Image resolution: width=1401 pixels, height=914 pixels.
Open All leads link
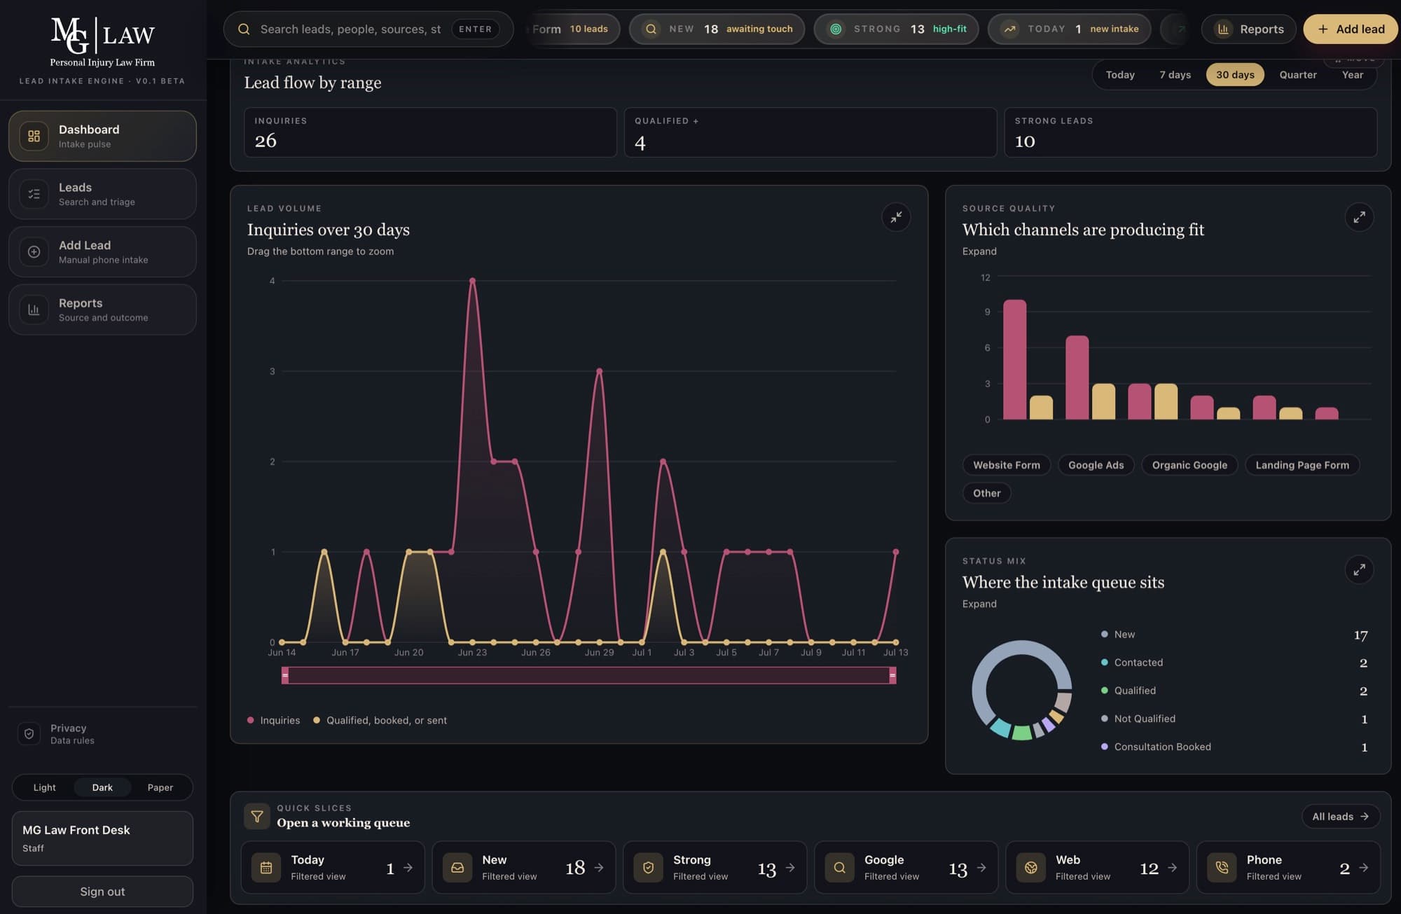1341,817
